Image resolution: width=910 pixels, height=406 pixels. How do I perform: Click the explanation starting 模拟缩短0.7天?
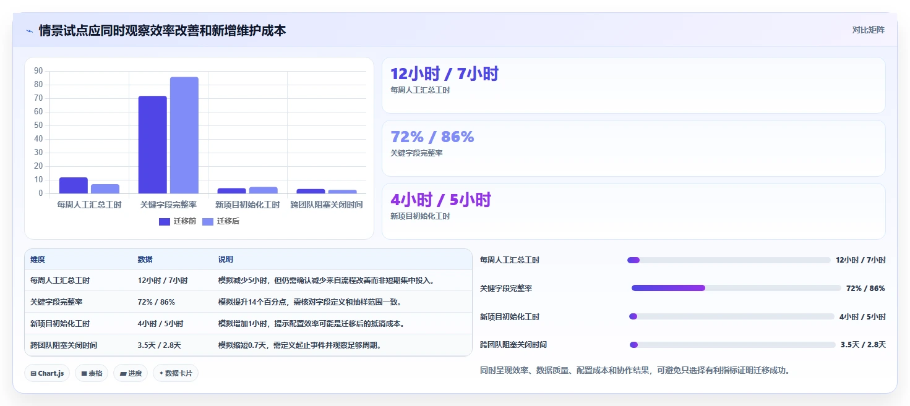click(x=299, y=345)
